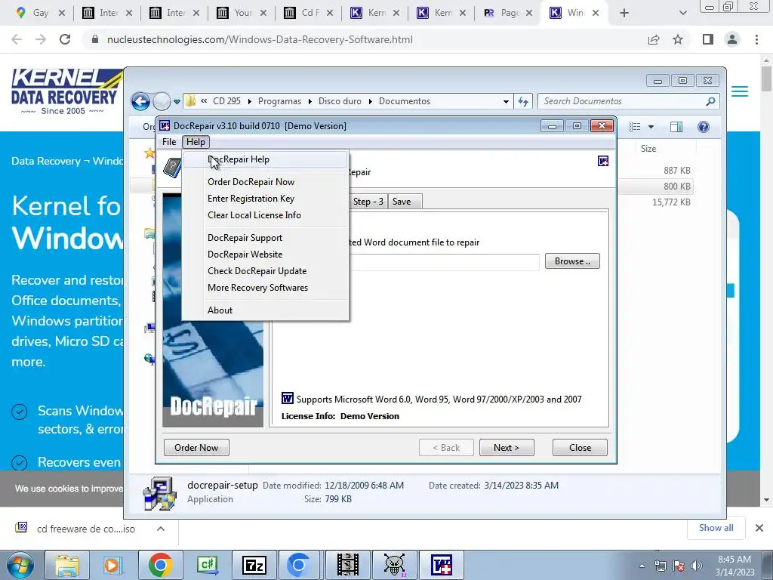Open DocRepair taskbar icon
Viewport: 773px width, 580px height.
click(x=441, y=565)
